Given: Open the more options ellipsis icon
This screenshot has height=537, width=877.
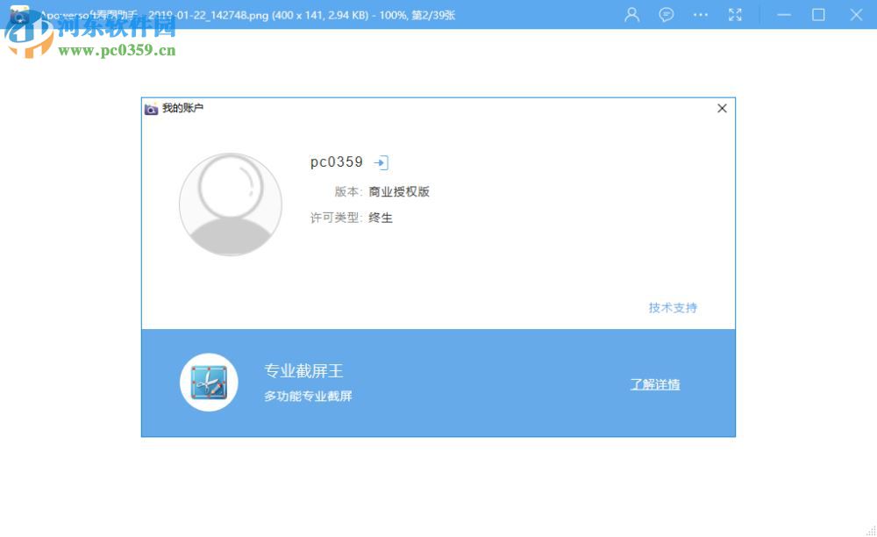Looking at the screenshot, I should (x=701, y=15).
